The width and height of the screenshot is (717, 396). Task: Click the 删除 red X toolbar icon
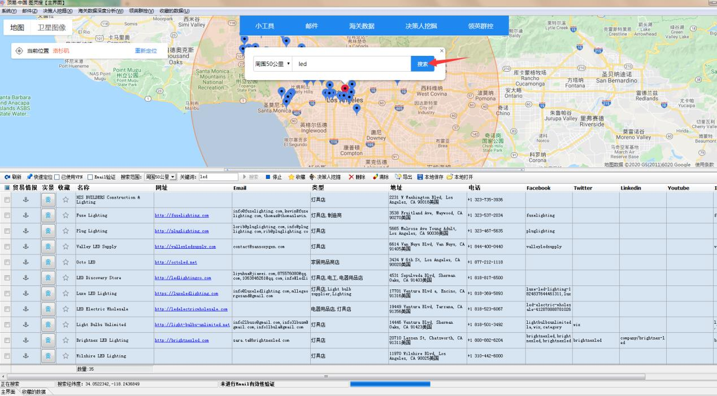tap(351, 177)
